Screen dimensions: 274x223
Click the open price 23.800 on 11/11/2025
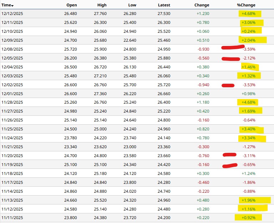(70, 218)
